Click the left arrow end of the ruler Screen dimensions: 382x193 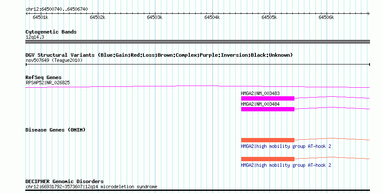coord(27,14)
